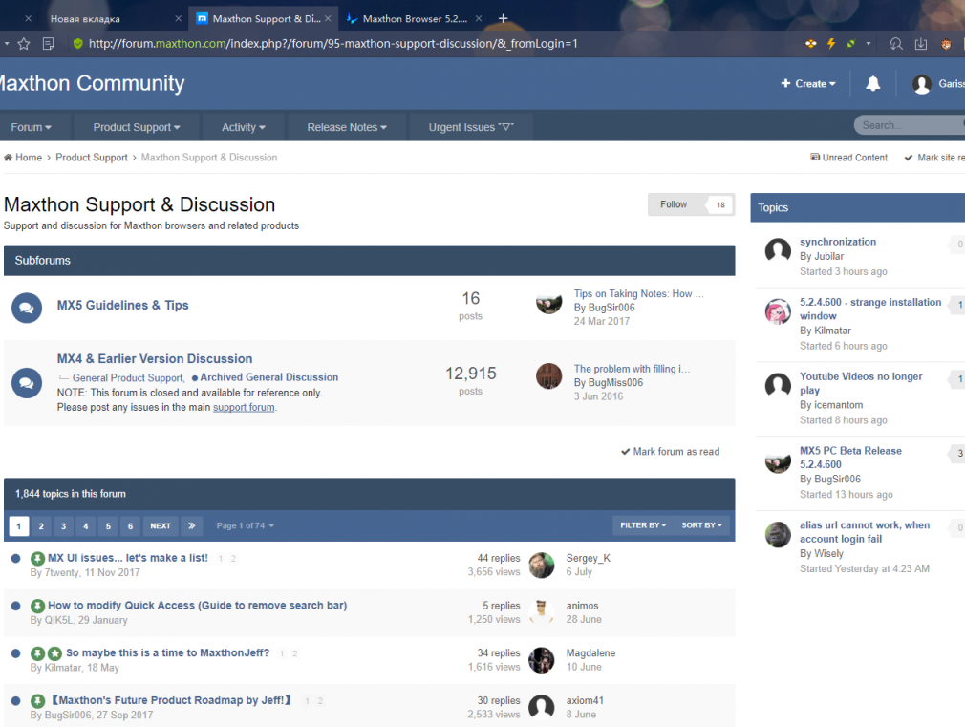Open the downloads icon in browser toolbar
965x727 pixels.
pos(921,44)
